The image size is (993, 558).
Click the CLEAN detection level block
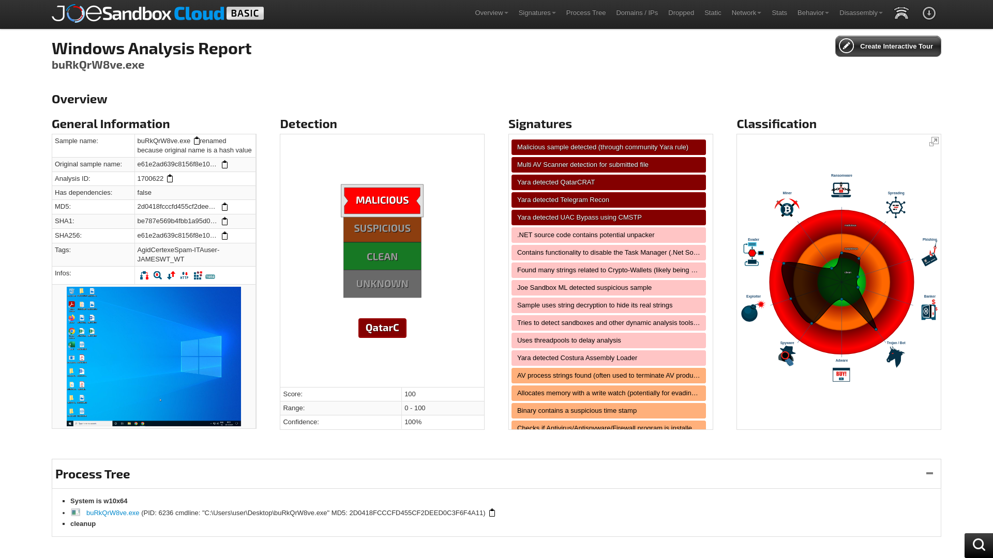coord(382,257)
